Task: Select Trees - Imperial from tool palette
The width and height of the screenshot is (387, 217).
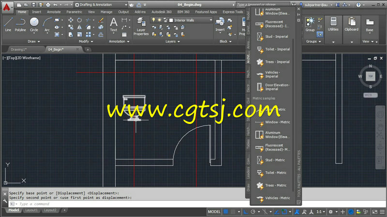Action: click(x=272, y=62)
